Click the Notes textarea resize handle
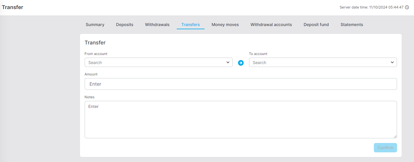The image size is (414, 162). tap(395, 136)
